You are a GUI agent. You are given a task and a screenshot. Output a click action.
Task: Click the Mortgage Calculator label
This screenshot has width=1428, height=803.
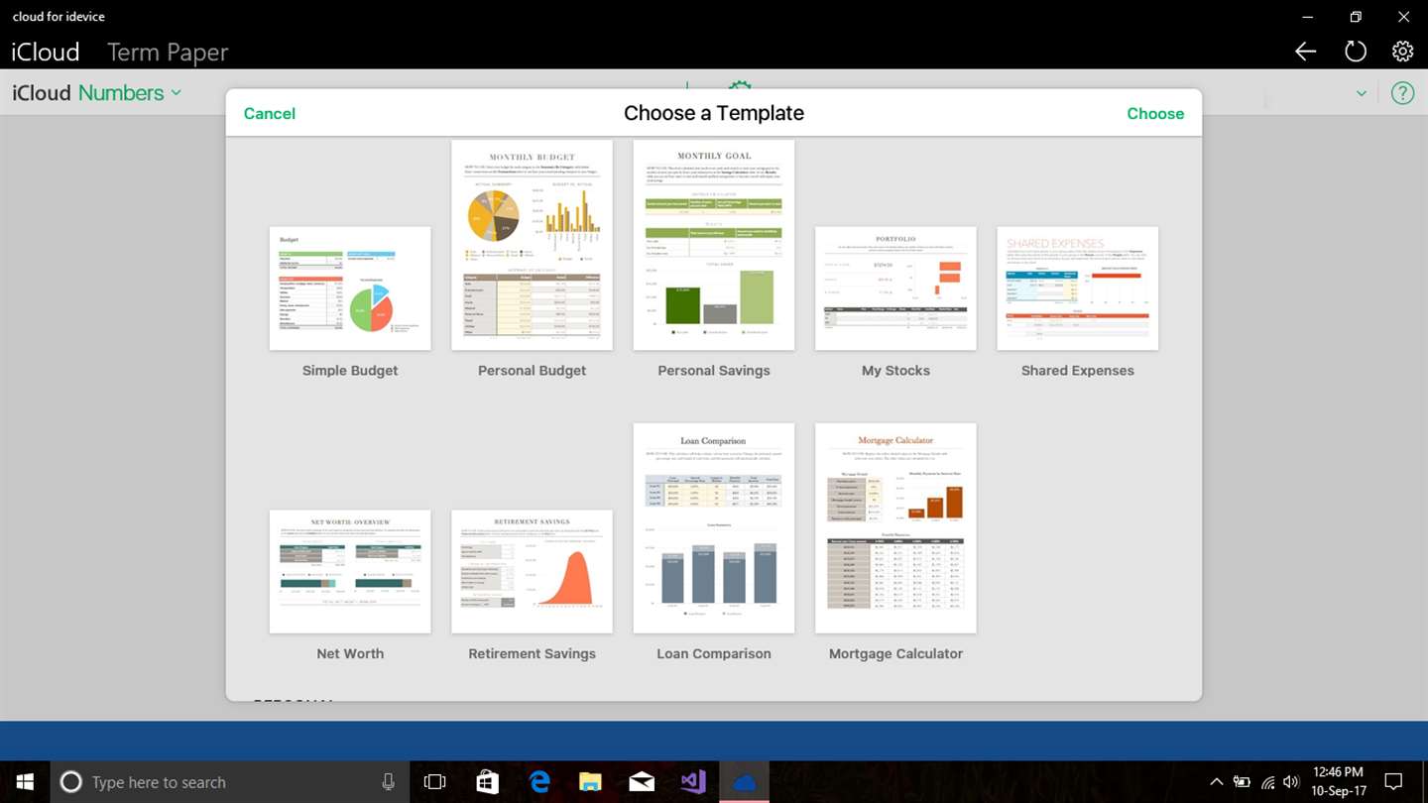point(895,654)
